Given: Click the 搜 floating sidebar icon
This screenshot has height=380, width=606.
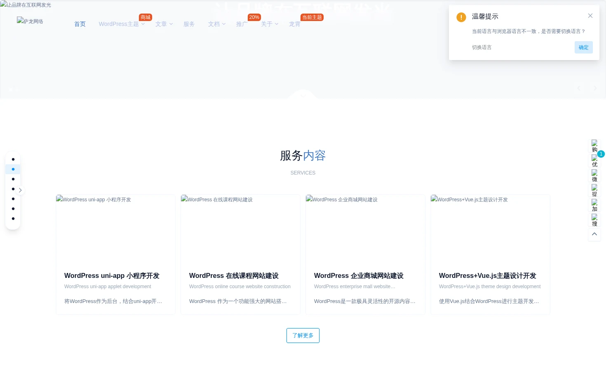Looking at the screenshot, I should (x=594, y=220).
